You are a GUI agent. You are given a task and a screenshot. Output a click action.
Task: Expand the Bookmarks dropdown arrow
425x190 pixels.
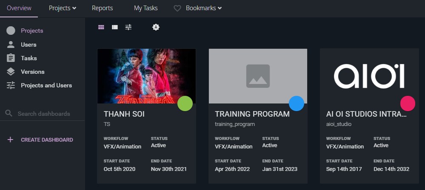click(x=220, y=8)
